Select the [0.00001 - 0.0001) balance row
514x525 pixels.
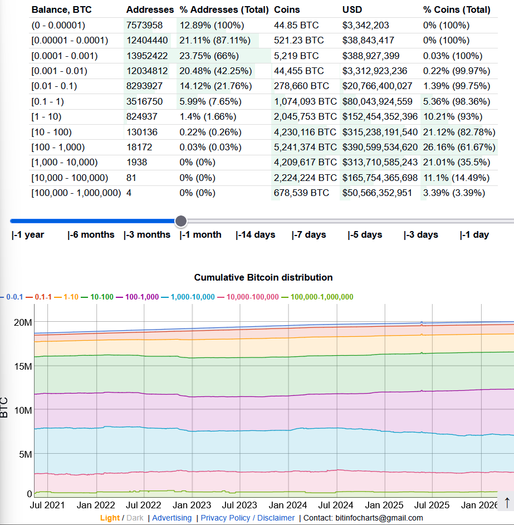263,41
